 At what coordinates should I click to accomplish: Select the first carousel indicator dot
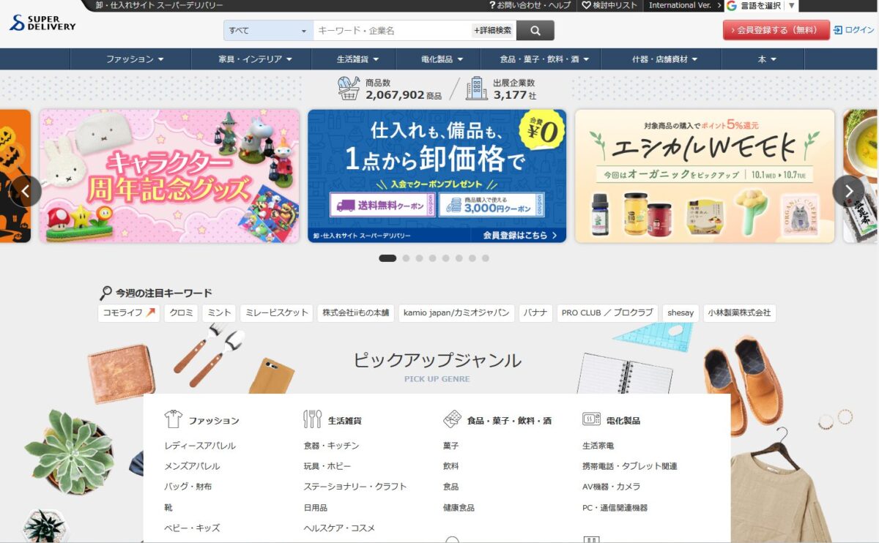pyautogui.click(x=387, y=258)
